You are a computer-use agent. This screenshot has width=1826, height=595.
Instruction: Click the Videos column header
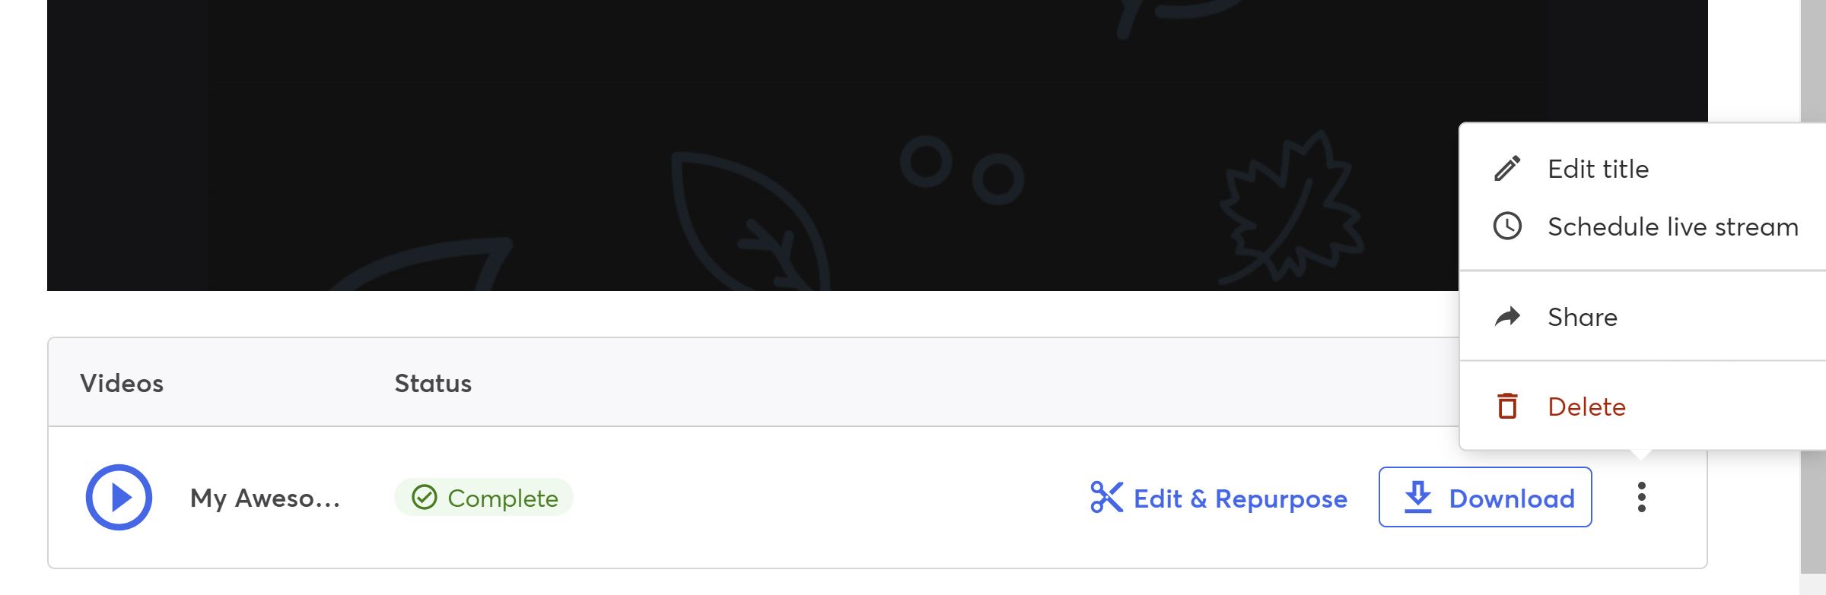pyautogui.click(x=122, y=383)
